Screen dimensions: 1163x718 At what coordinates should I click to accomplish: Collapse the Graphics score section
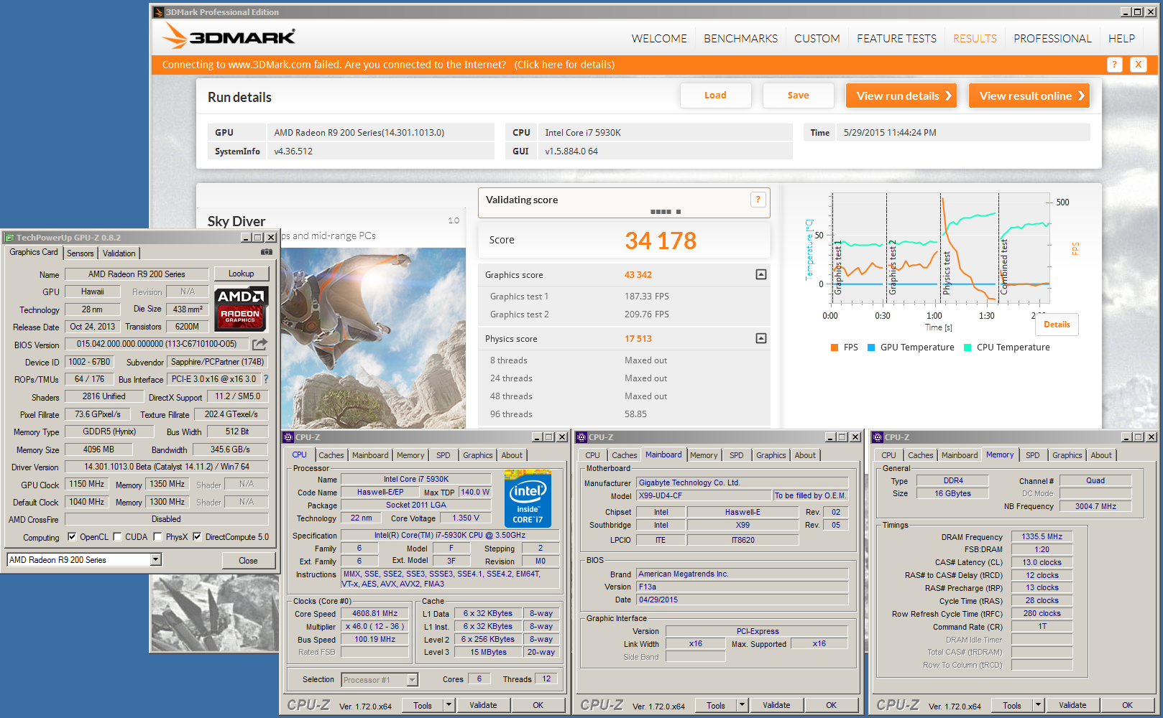(x=761, y=274)
